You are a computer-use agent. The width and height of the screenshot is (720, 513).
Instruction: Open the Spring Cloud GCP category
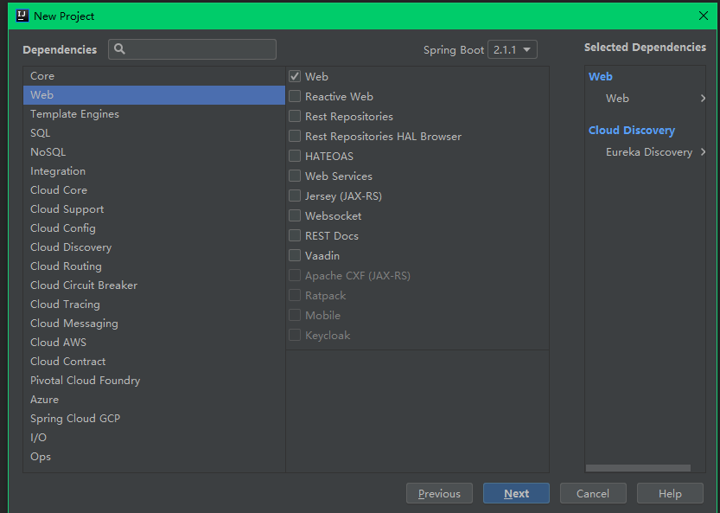154,419
